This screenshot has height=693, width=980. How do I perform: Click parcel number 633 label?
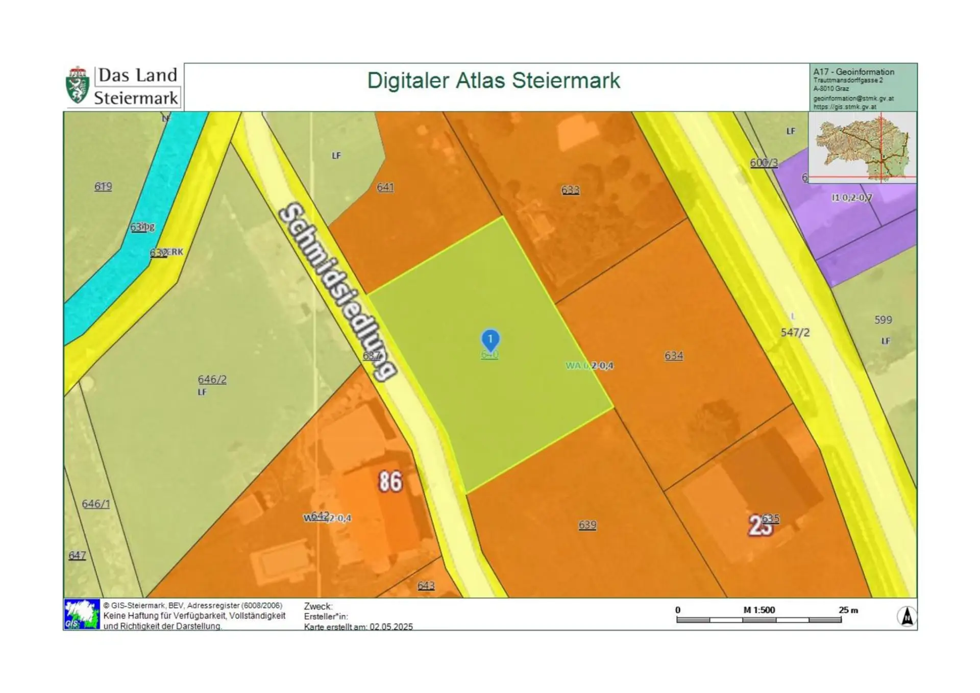[570, 190]
